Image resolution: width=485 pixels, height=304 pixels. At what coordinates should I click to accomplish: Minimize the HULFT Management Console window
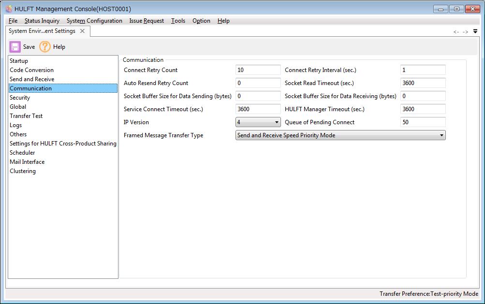click(x=441, y=9)
